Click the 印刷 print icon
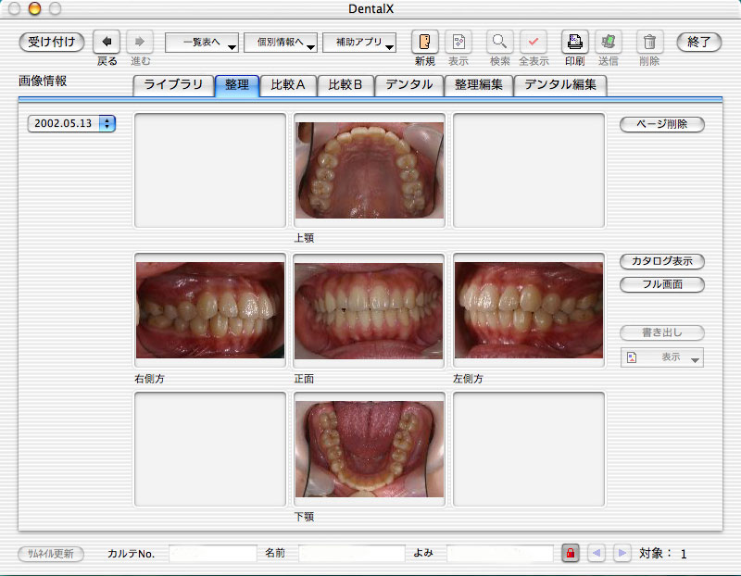 click(x=574, y=42)
